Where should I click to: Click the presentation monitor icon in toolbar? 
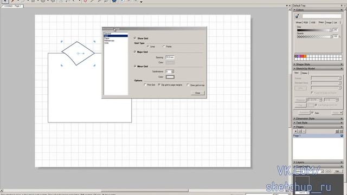114,1
